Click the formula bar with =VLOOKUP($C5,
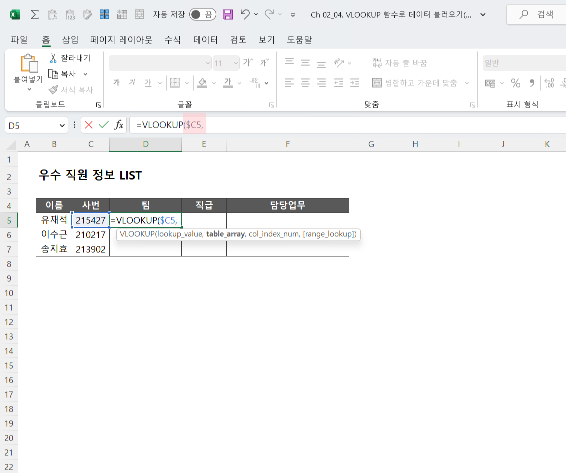Viewport: 566px width, 473px height. [346, 125]
